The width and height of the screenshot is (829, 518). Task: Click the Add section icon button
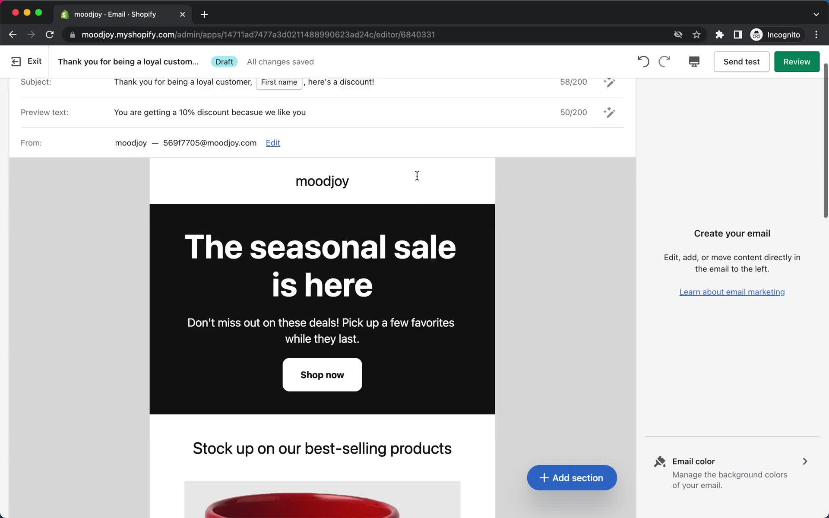coord(543,477)
